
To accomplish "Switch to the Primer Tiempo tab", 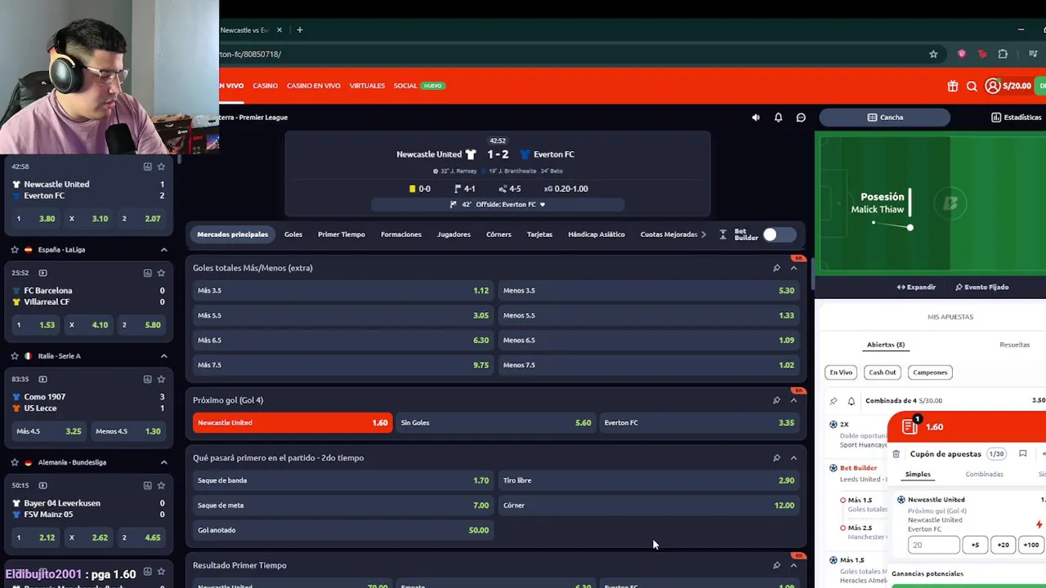I will (x=342, y=234).
